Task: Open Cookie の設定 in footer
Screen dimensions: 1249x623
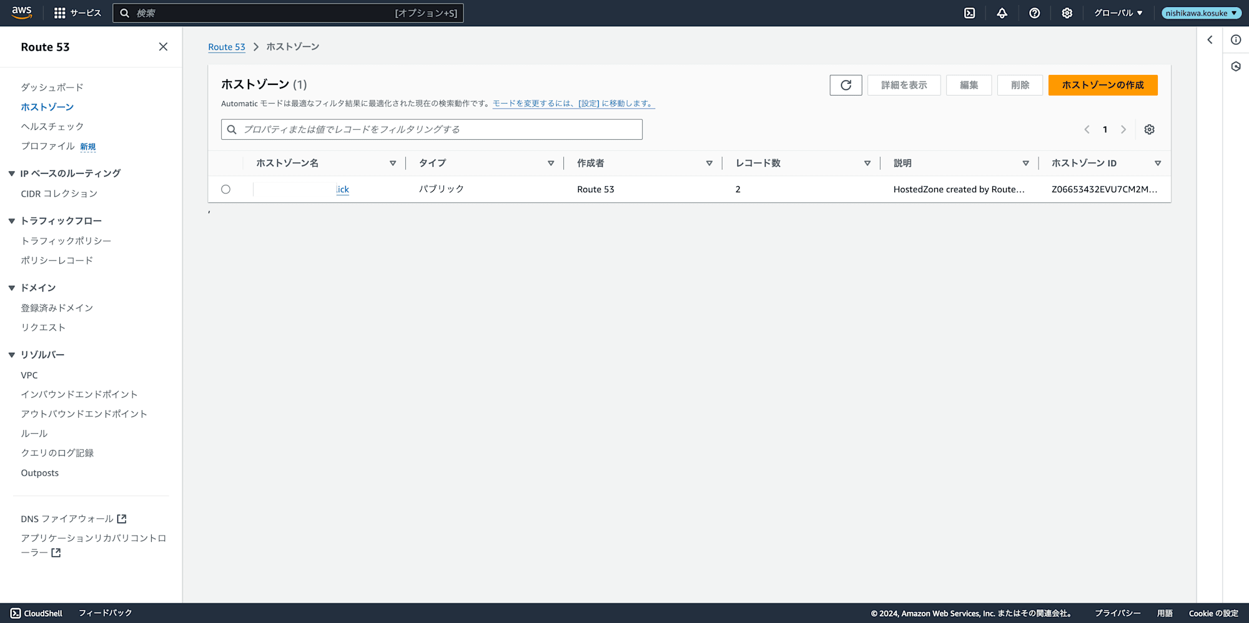Action: [x=1213, y=613]
